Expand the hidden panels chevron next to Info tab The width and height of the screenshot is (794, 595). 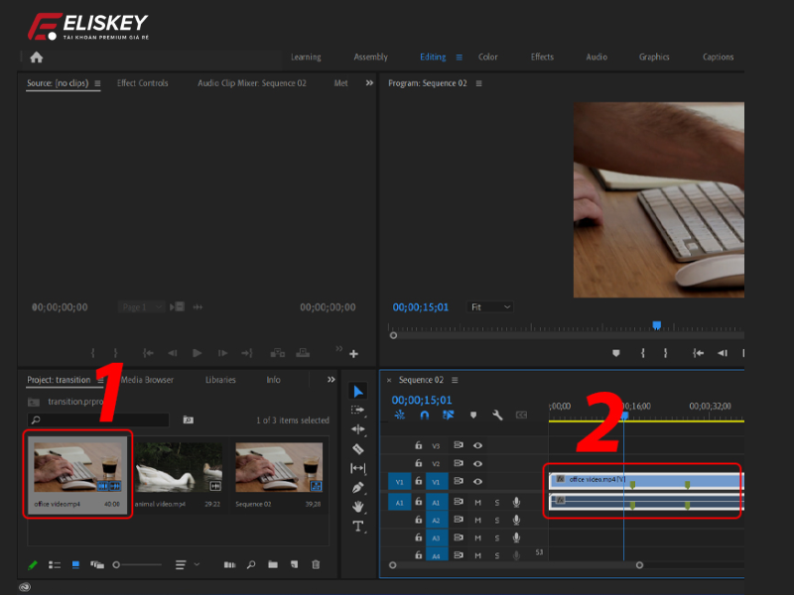pyautogui.click(x=331, y=378)
